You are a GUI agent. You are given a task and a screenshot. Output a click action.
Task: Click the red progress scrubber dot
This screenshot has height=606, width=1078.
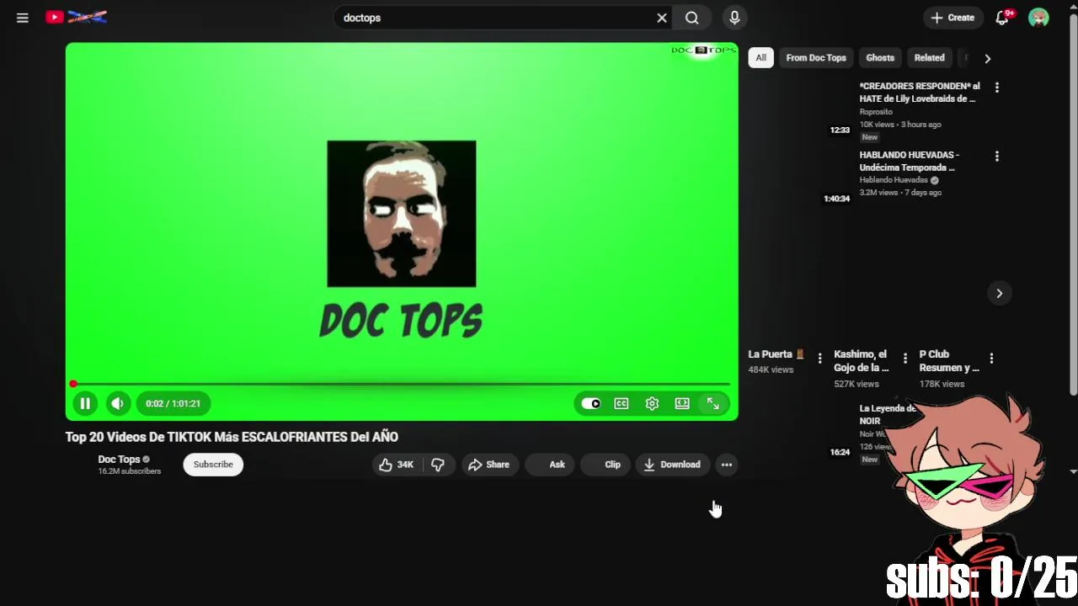point(73,384)
